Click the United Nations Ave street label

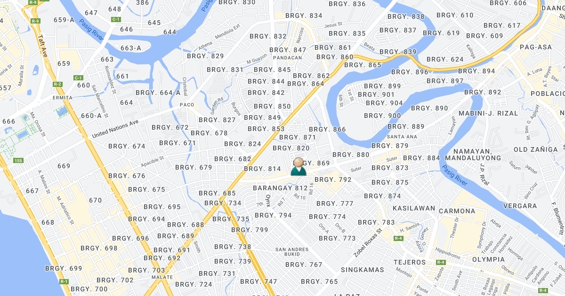click(115, 128)
